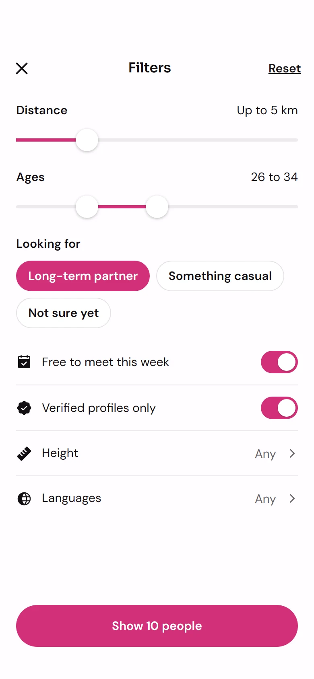Click the ruler icon beside Height
Image resolution: width=314 pixels, height=679 pixels.
click(24, 453)
